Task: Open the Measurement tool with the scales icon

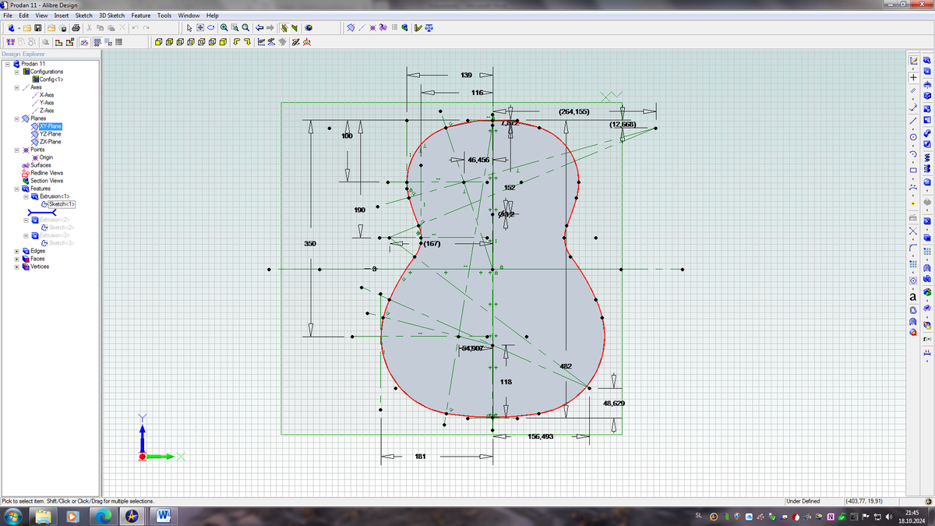Action: pos(429,28)
